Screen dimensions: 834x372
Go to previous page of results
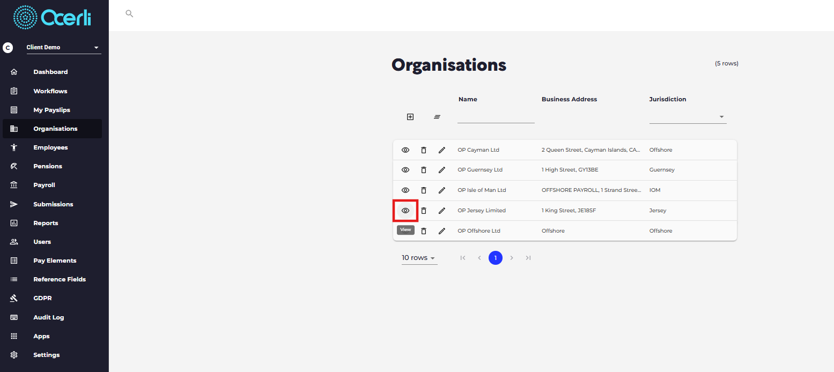click(x=479, y=258)
